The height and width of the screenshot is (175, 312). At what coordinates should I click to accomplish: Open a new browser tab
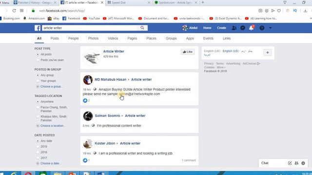click(x=203, y=2)
